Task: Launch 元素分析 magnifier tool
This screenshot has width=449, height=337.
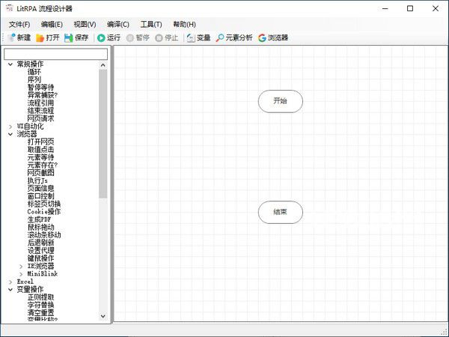Action: 220,38
